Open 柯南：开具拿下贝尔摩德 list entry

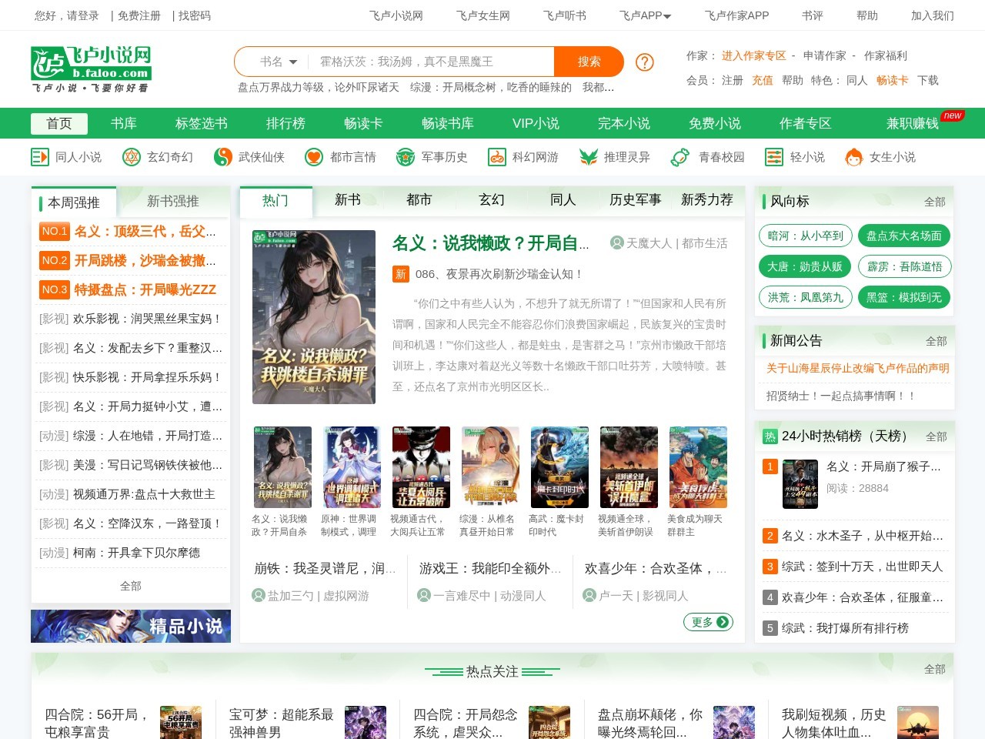click(x=136, y=553)
